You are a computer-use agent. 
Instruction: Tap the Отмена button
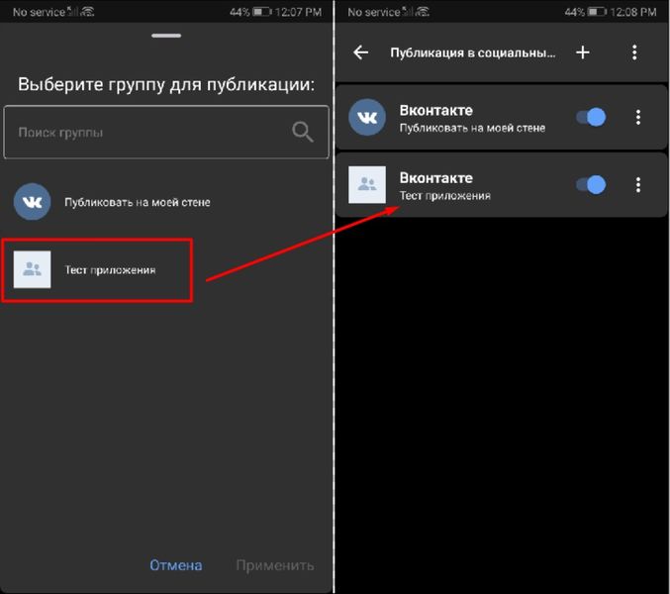[175, 565]
